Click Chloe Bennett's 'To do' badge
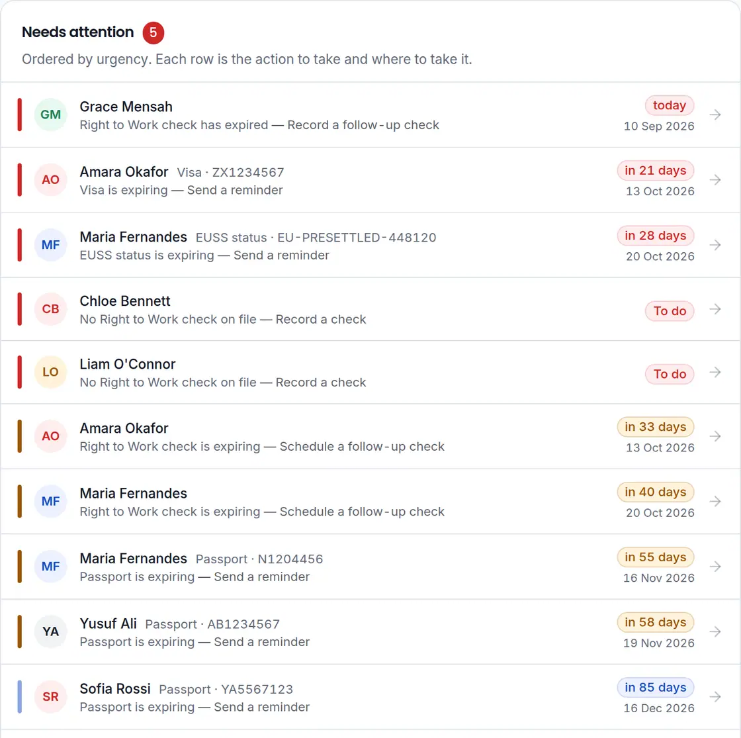The height and width of the screenshot is (738, 741). point(669,311)
